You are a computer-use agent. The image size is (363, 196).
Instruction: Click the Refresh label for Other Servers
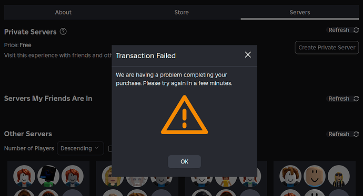pyautogui.click(x=339, y=134)
